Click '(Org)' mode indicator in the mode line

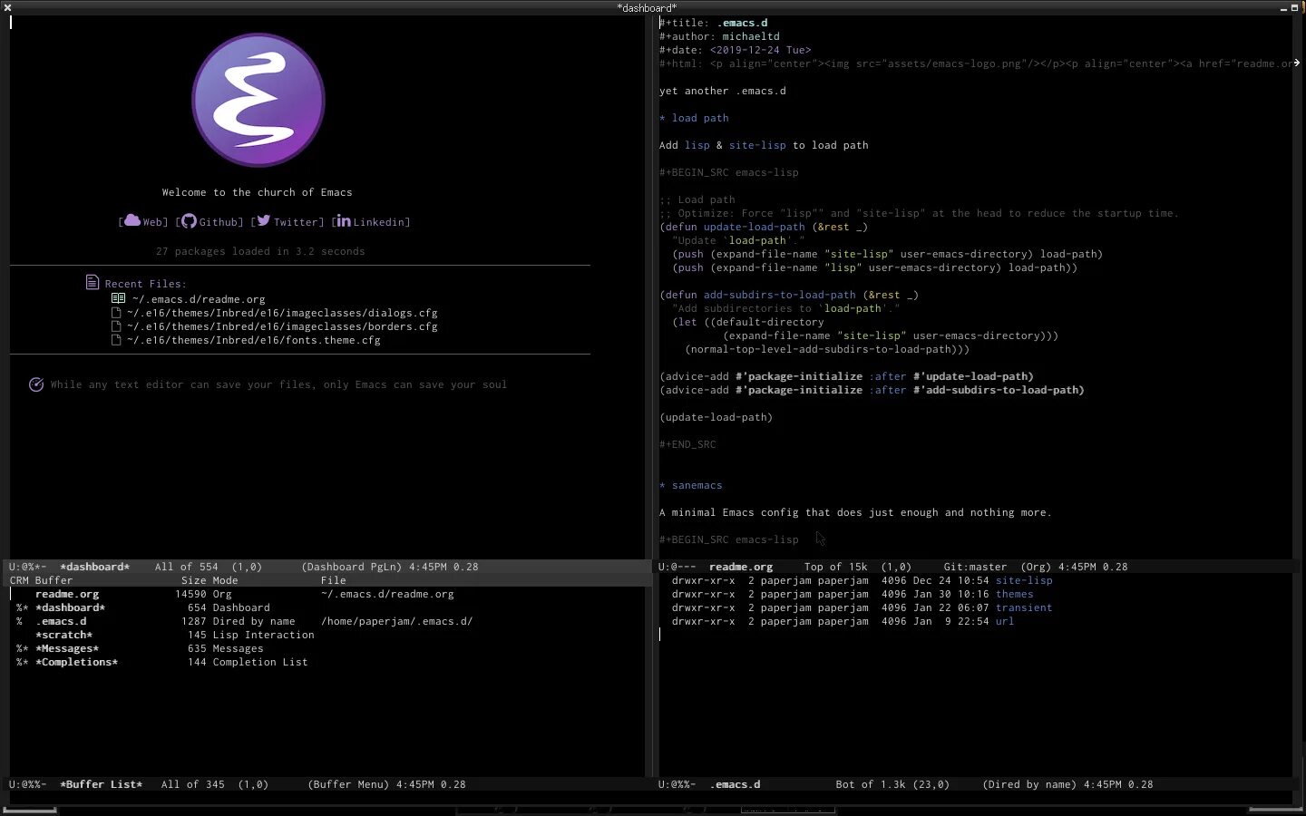click(x=1036, y=567)
